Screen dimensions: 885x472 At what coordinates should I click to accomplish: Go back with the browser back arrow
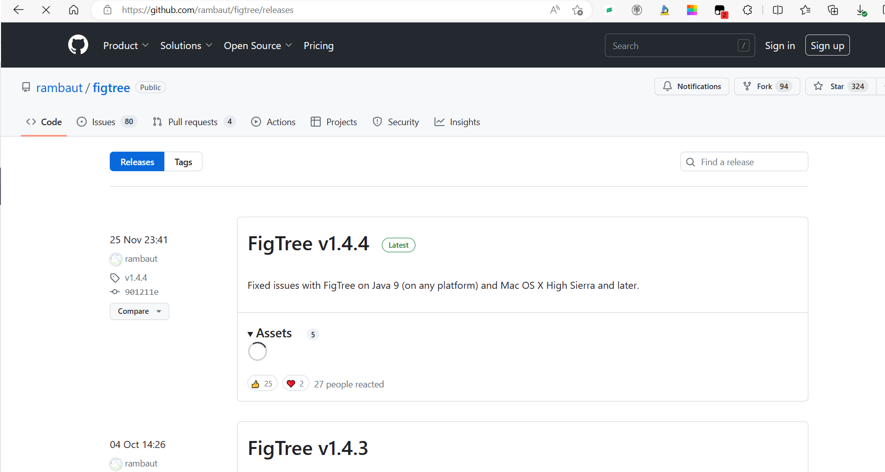click(x=19, y=10)
